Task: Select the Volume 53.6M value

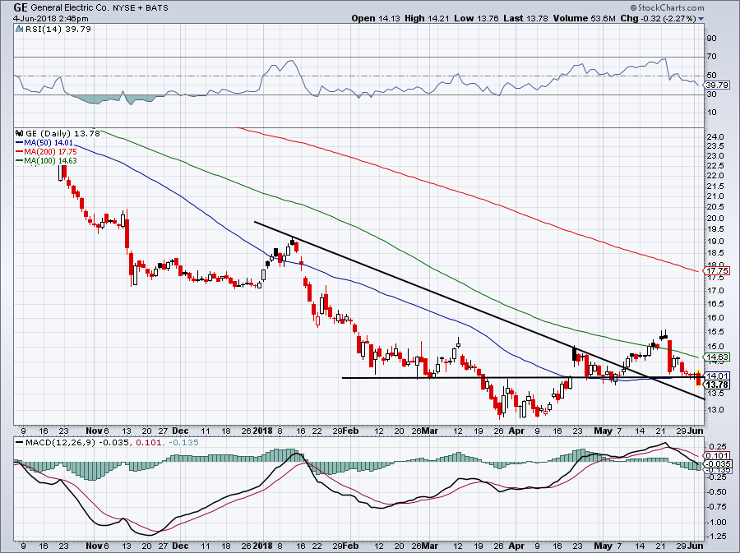Action: pyautogui.click(x=585, y=18)
